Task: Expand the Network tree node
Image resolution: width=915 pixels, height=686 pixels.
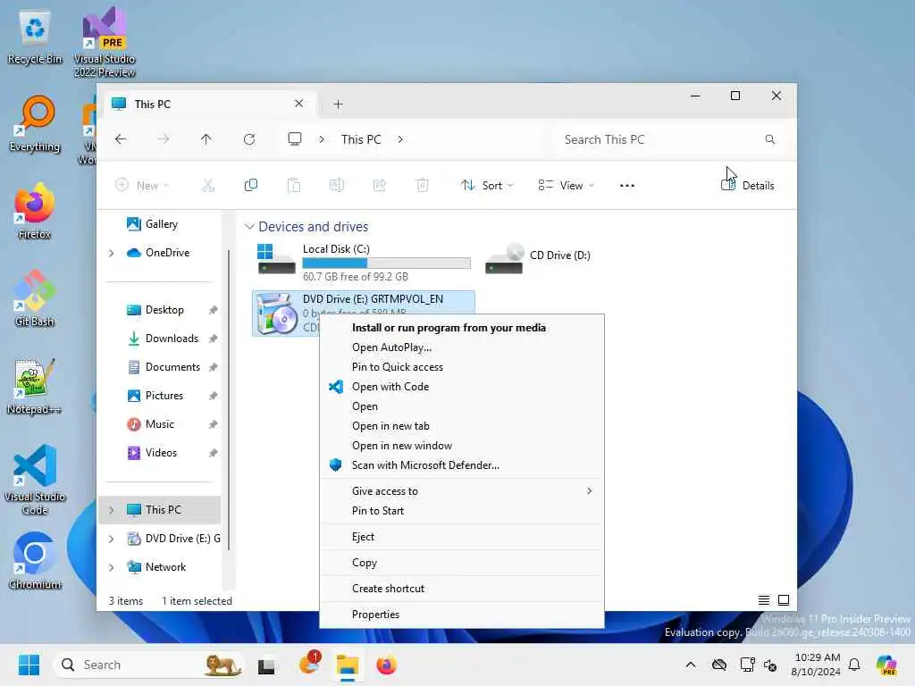Action: [112, 567]
